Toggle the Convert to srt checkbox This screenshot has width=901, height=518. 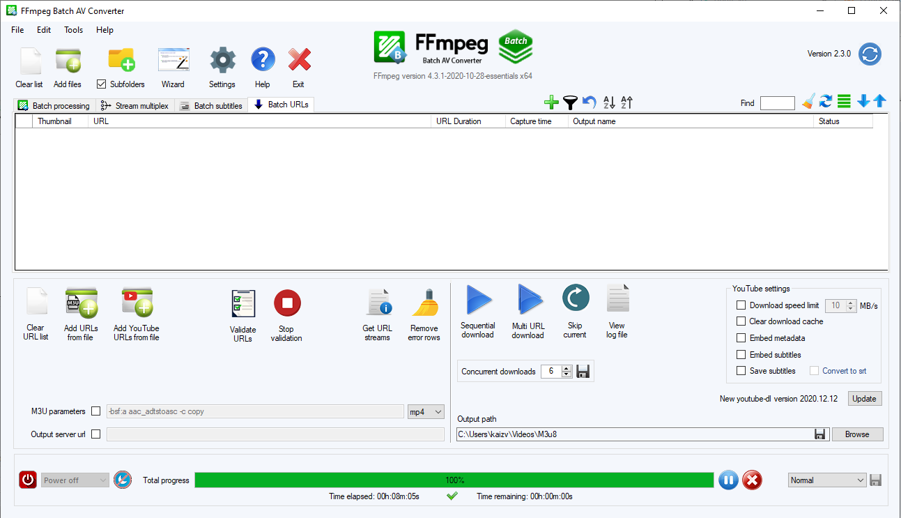[x=814, y=371]
